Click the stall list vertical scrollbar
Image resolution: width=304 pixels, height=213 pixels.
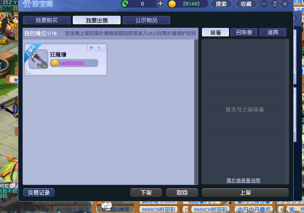[196, 112]
